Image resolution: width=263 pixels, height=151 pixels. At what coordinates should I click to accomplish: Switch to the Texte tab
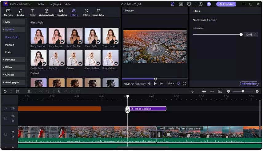[x=33, y=13]
